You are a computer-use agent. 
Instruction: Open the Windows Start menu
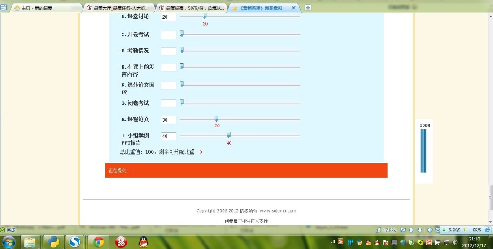[x=9, y=242]
